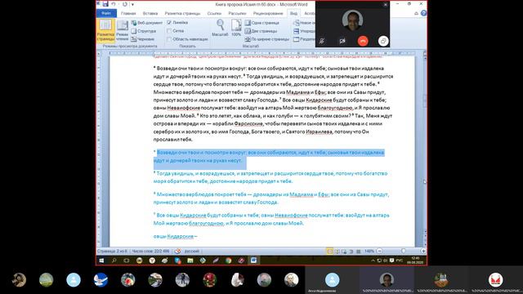Open Word help question mark icon
Image resolution: width=523 pixels, height=294 pixels.
coord(423,13)
